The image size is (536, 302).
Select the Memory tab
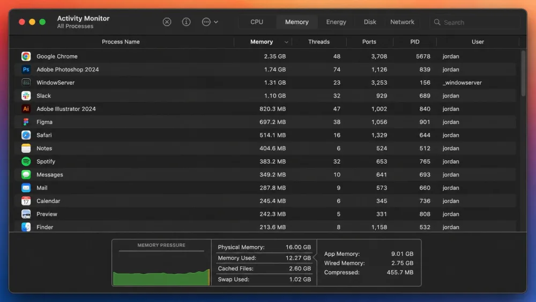297,22
